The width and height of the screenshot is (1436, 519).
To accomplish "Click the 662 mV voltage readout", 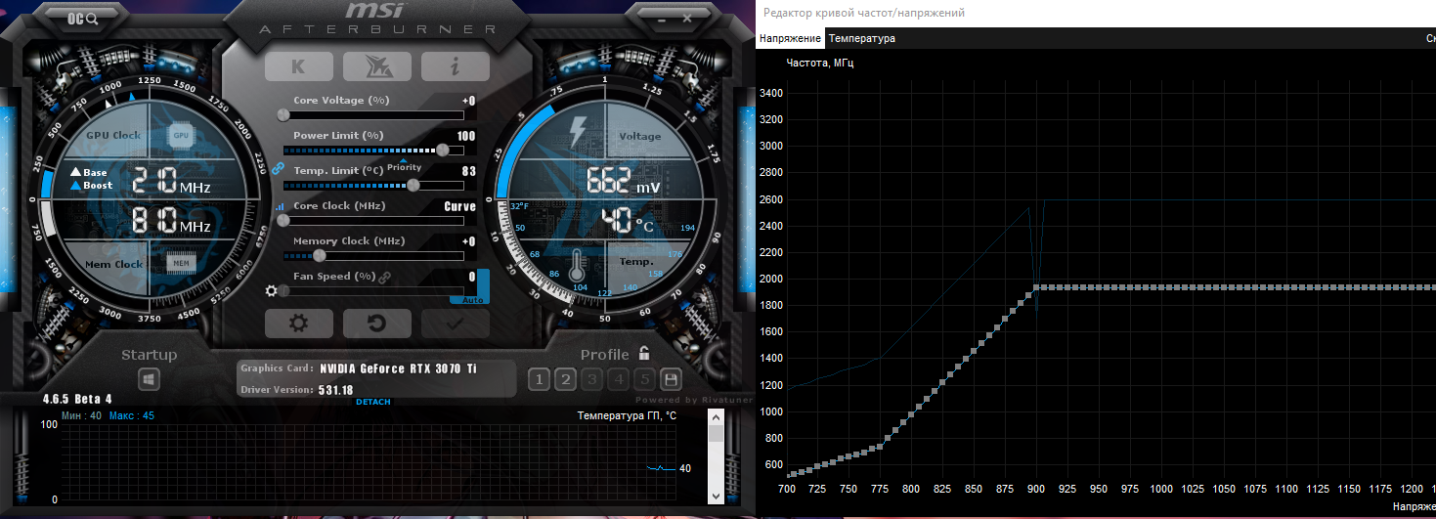I will point(623,181).
